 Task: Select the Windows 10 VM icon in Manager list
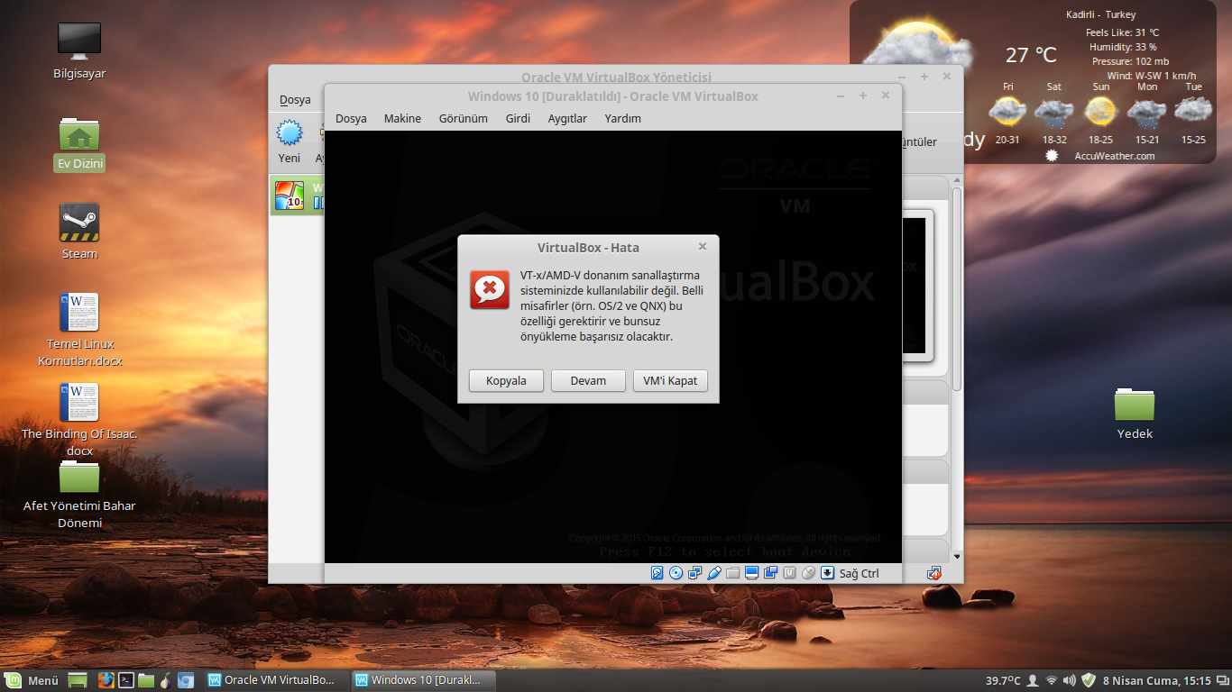289,195
